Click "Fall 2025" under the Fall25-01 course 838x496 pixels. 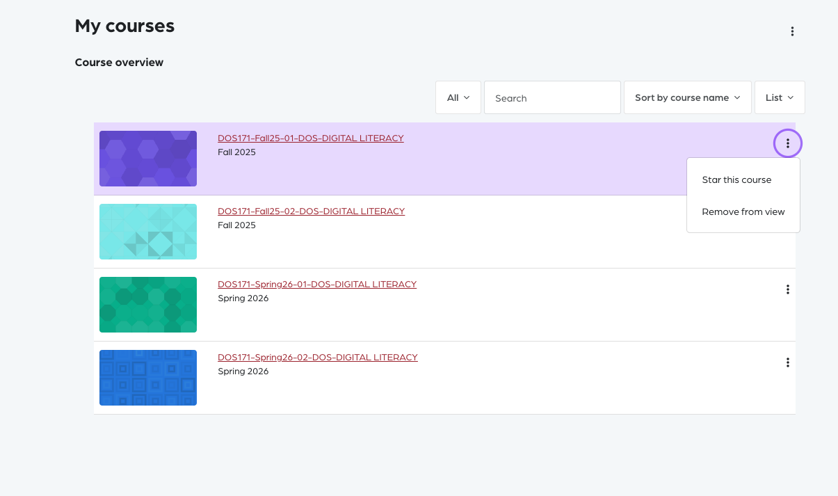236,152
